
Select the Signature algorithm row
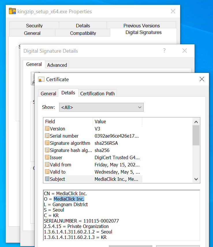click(x=94, y=143)
